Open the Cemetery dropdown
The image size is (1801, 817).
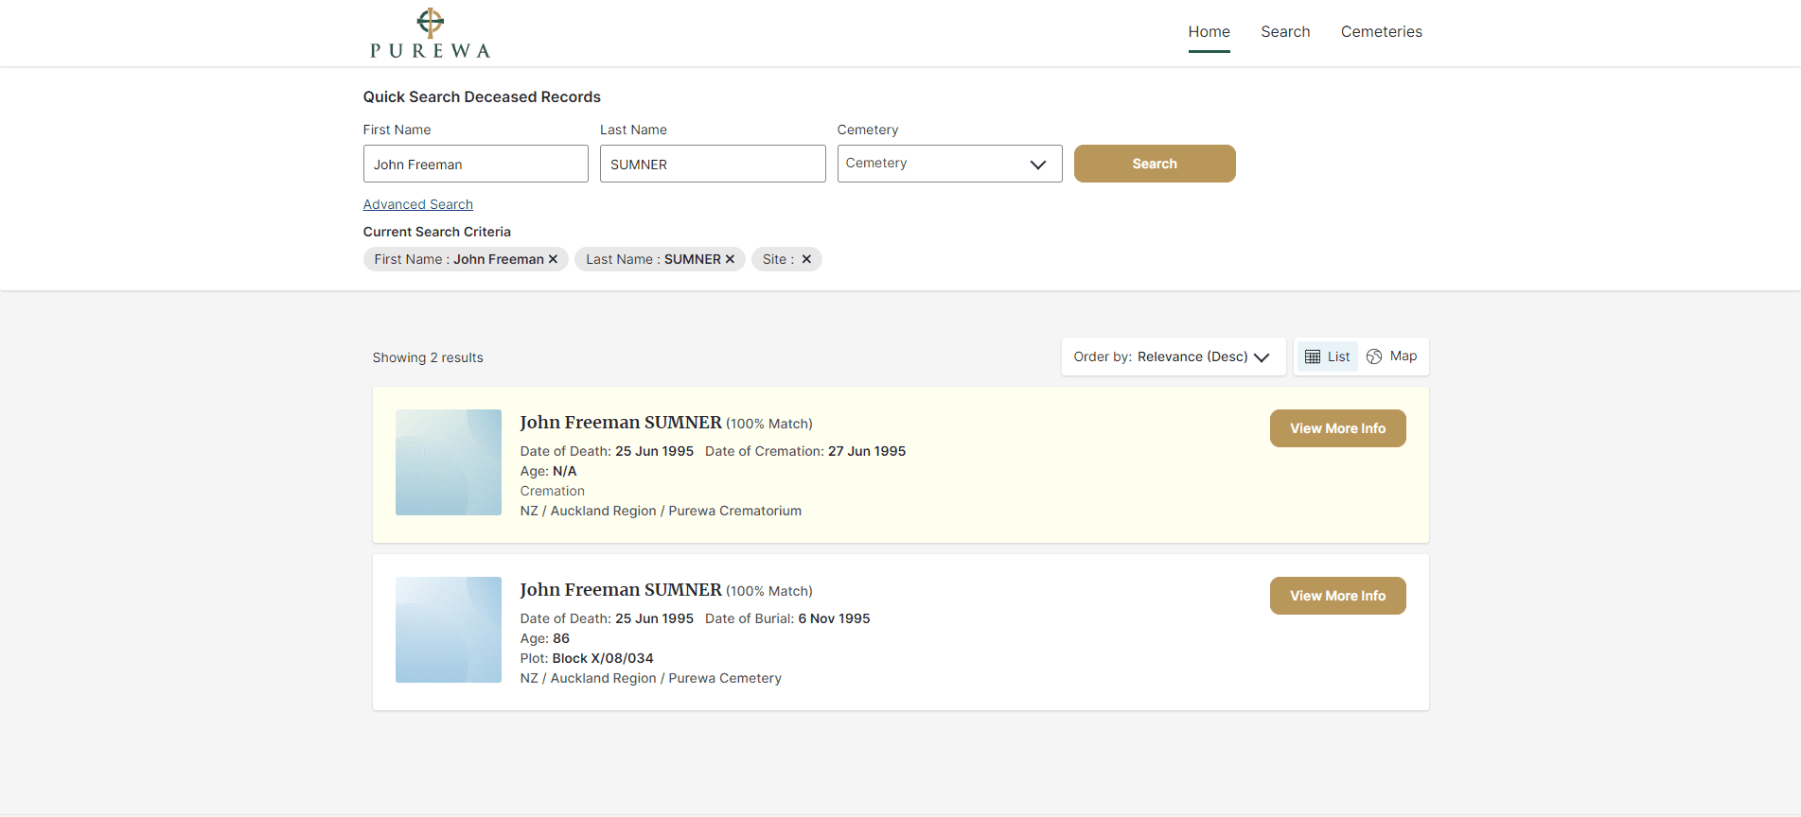(949, 164)
